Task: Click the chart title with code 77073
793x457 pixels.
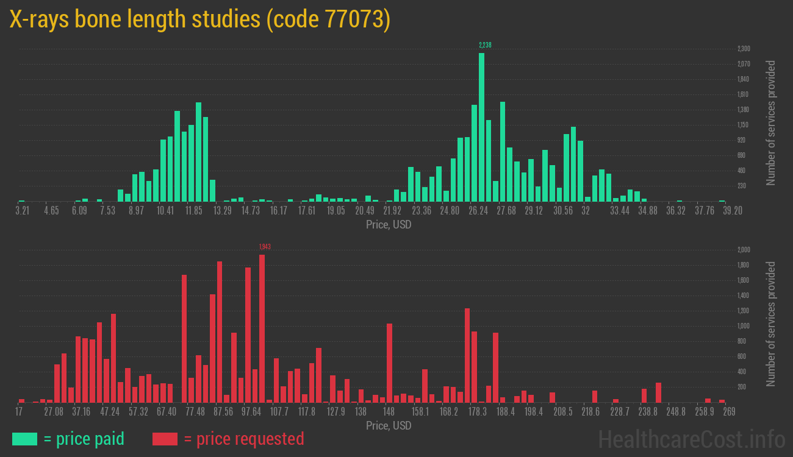Action: (x=199, y=19)
